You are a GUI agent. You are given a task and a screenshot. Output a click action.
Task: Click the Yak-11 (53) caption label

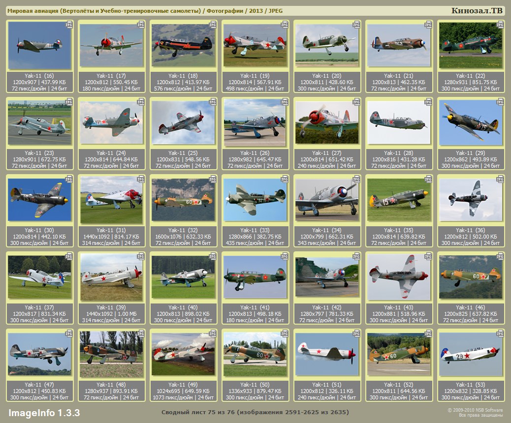coord(471,384)
